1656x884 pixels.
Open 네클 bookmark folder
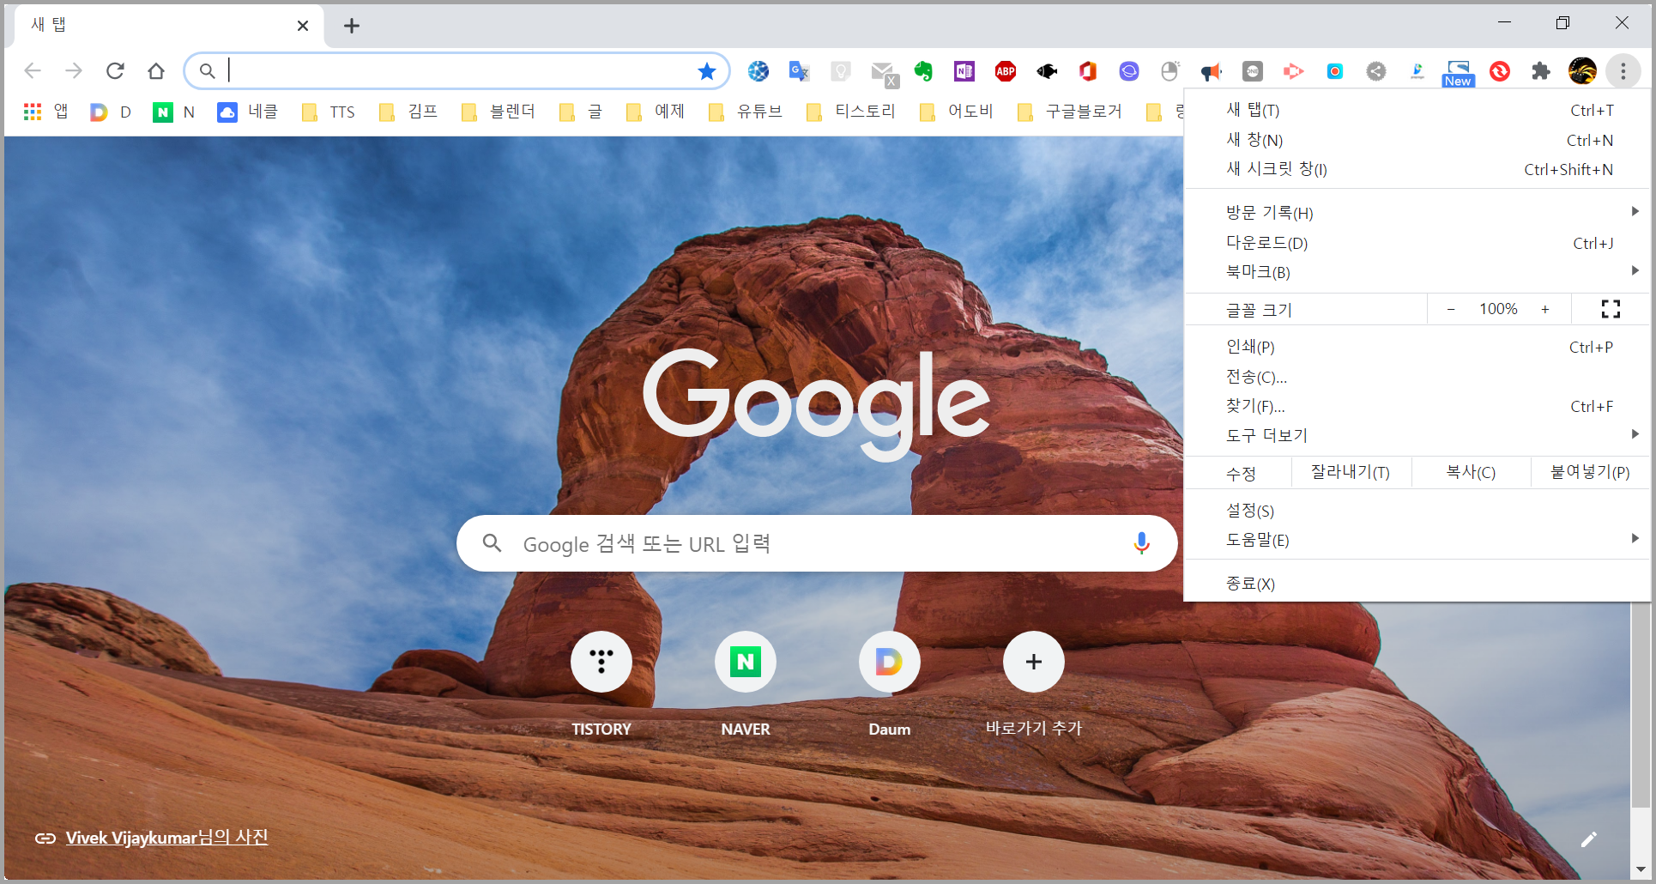248,112
